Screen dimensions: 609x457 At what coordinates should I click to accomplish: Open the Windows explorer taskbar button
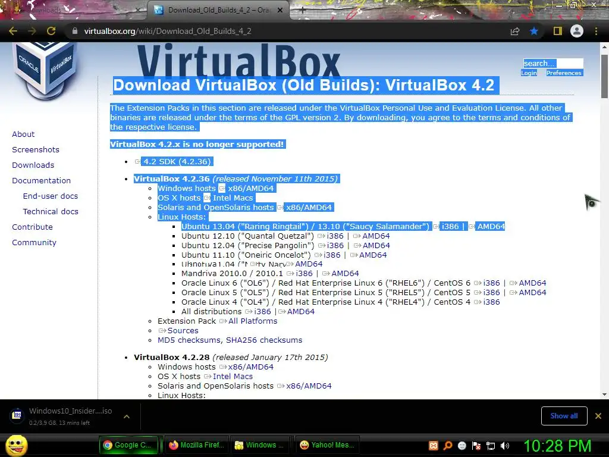(x=260, y=445)
